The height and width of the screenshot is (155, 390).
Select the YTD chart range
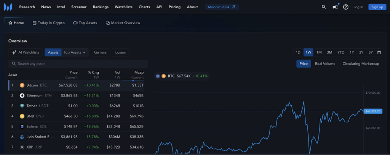click(341, 52)
